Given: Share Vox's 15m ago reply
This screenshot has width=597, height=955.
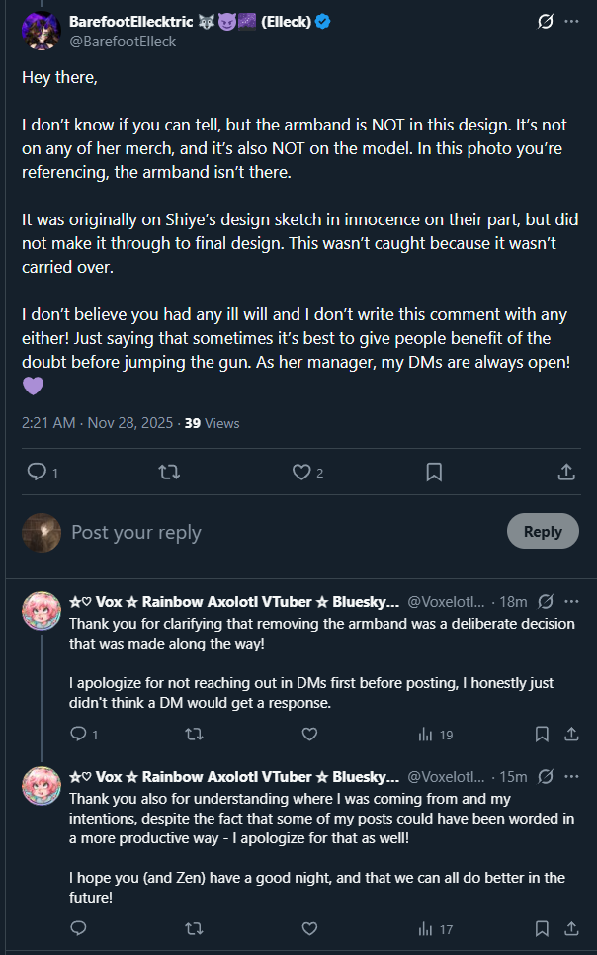Looking at the screenshot, I should click(571, 928).
